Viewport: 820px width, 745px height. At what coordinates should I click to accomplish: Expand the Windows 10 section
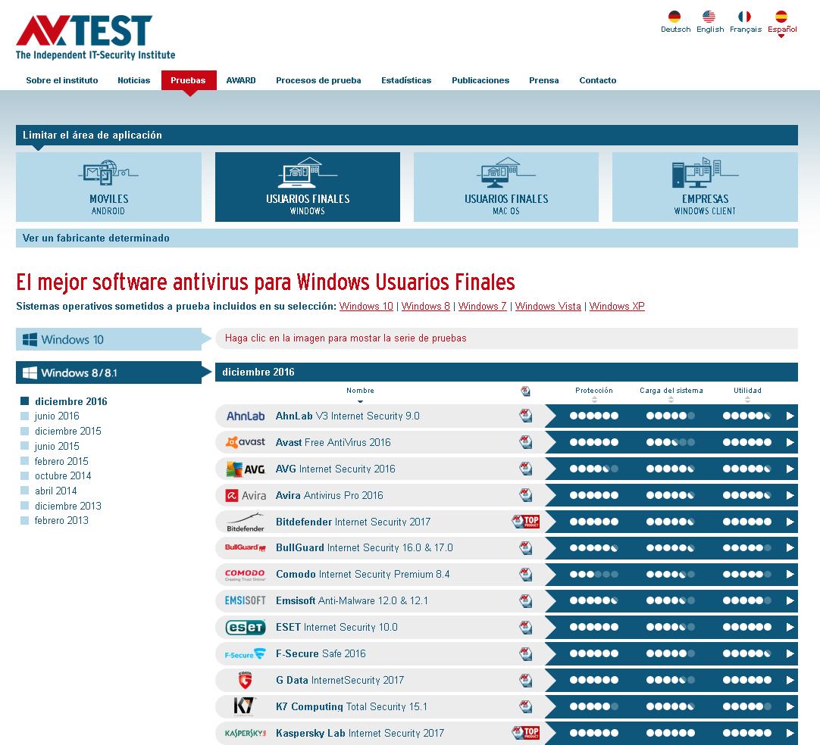tap(108, 339)
